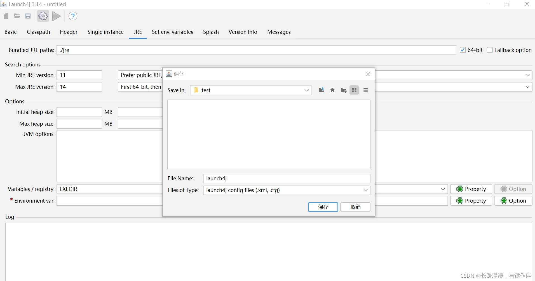
Task: Open the Header tab
Action: 69,32
